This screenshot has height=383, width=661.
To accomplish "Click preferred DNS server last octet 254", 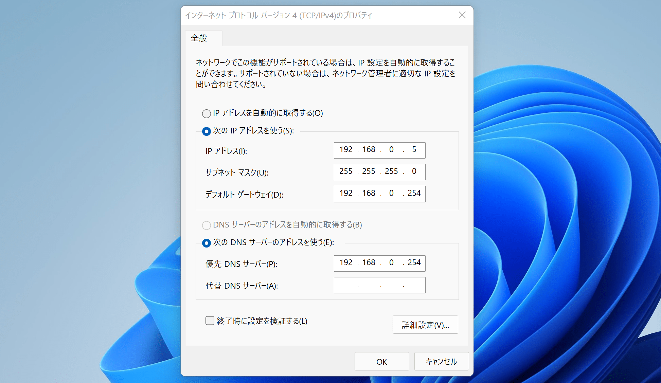I will pos(414,263).
